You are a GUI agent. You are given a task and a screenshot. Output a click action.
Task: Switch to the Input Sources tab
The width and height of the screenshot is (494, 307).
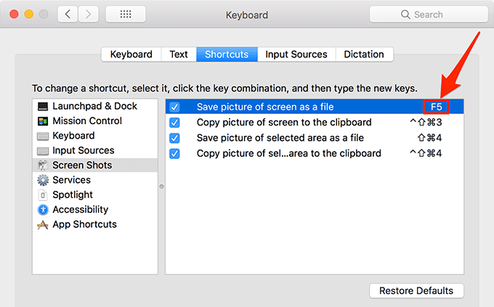point(296,54)
